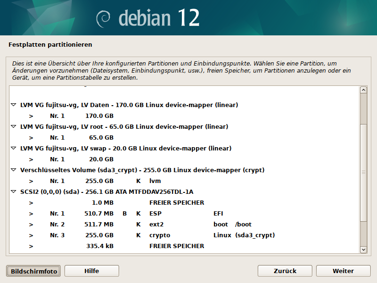Select the 170.0 GB Daten partition row
Screen dimensions: 377x283
(99, 116)
